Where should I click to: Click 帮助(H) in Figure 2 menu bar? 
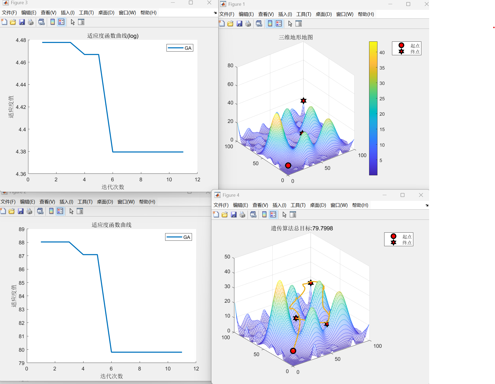(x=147, y=202)
